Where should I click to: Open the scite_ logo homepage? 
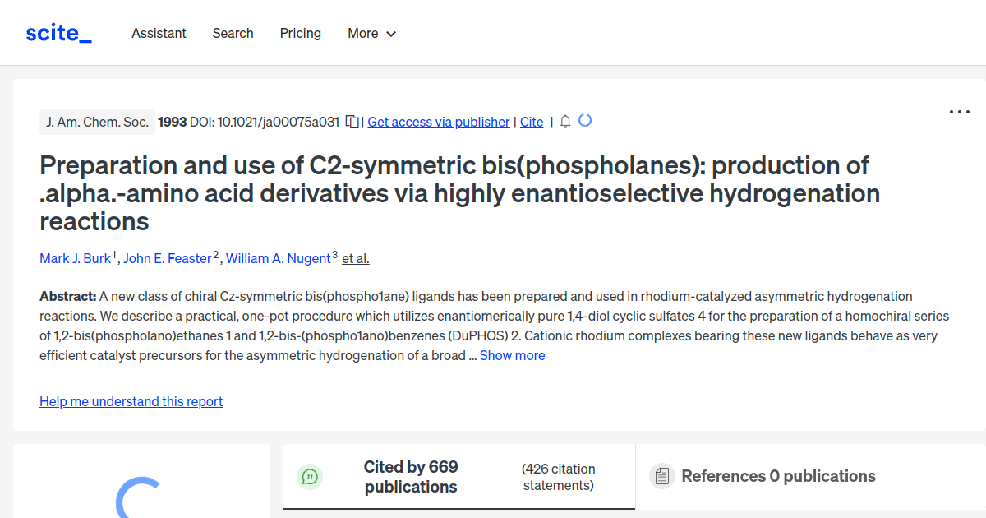(x=58, y=32)
